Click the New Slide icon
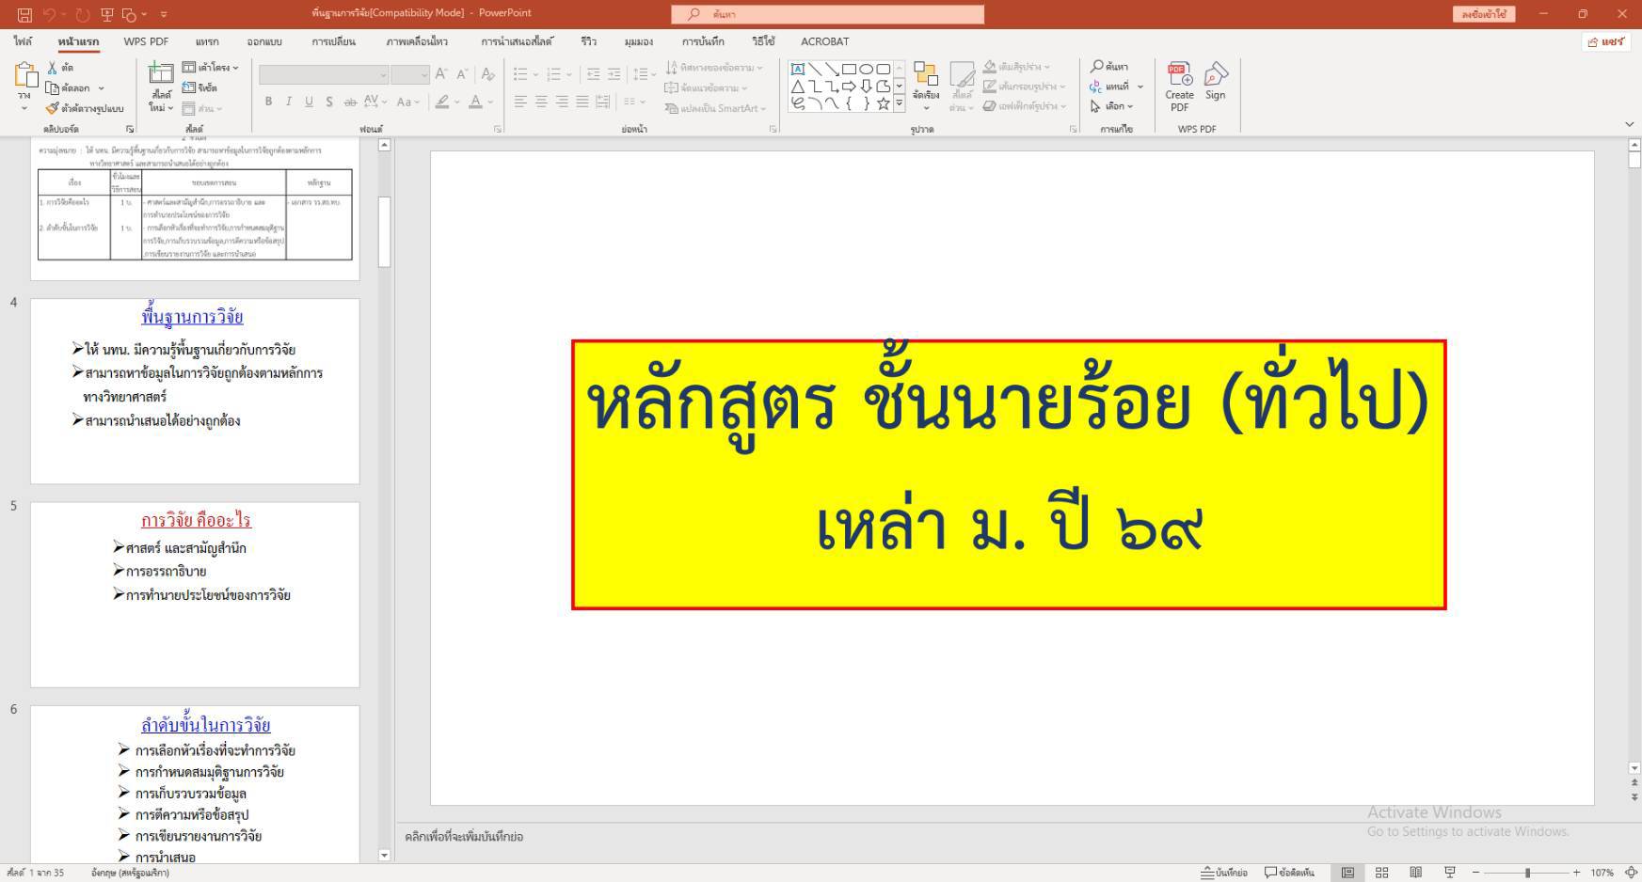This screenshot has height=882, width=1642. pyautogui.click(x=162, y=75)
